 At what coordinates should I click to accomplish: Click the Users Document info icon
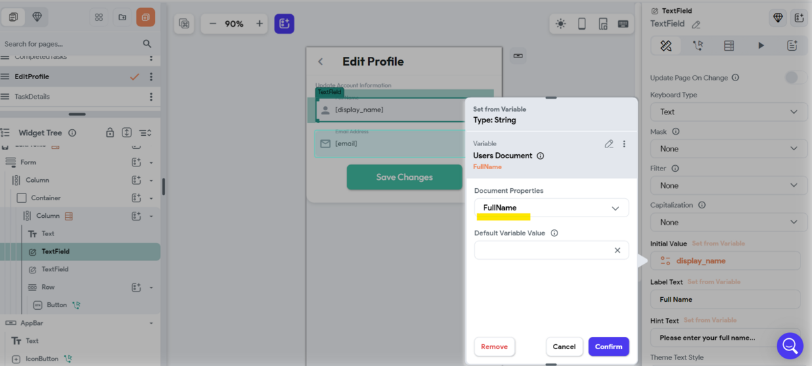[x=540, y=156]
